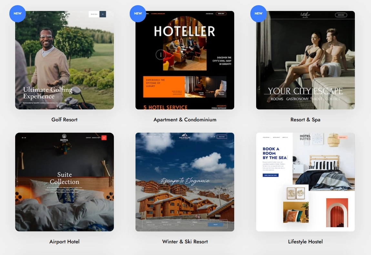This screenshot has width=371, height=255.
Task: Click the NEW badge on Apartment & Condominium
Action: click(138, 14)
